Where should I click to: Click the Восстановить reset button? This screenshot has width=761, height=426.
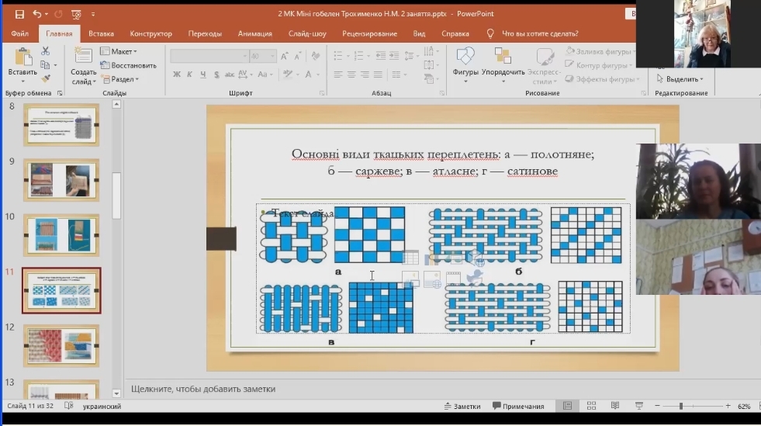click(x=128, y=65)
